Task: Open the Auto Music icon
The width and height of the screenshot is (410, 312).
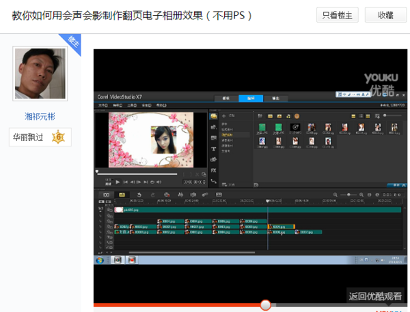Action: pyautogui.click(x=193, y=195)
